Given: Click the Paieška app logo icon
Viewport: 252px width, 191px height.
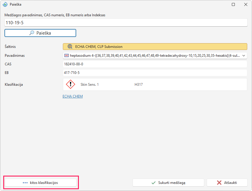Looking at the screenshot, I should point(5,4).
